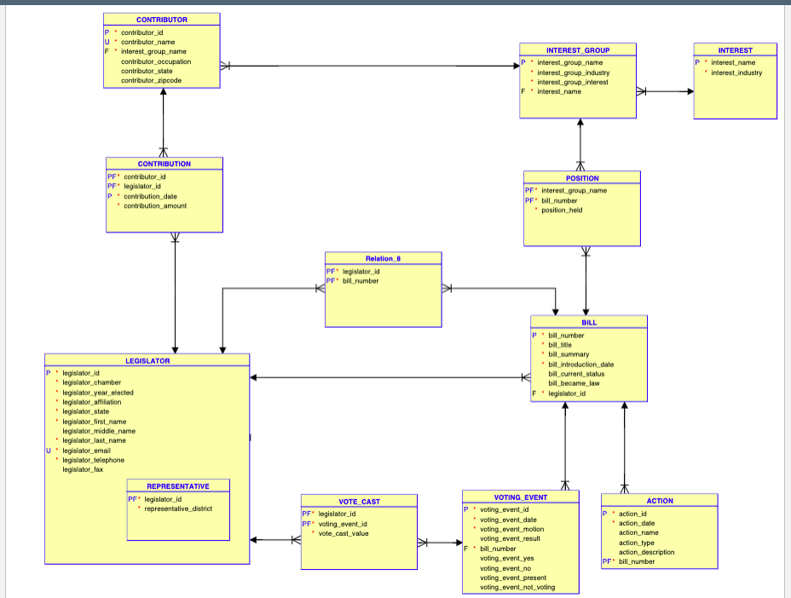
Task: Click position_held attribute in POSITION
Action: (562, 210)
